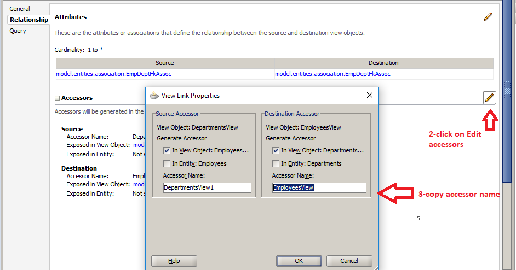Uncheck In View Object: Departments checkbox
Screen dimensions: 516x270
[x=276, y=150]
